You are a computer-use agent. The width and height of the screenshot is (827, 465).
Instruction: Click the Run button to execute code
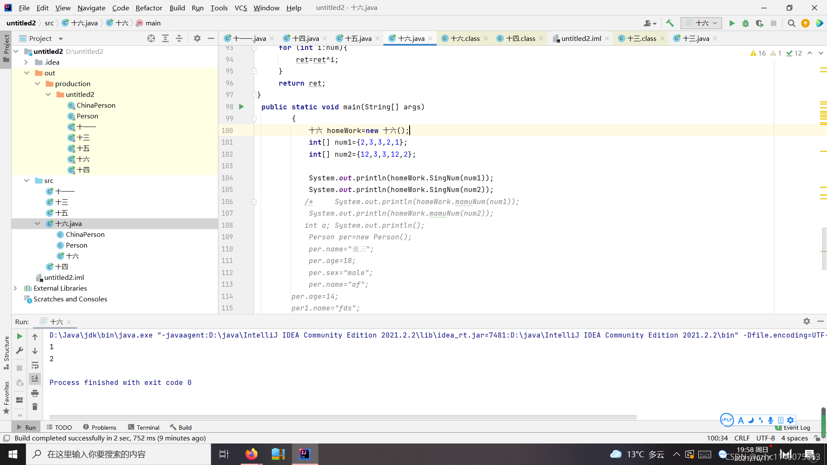732,23
